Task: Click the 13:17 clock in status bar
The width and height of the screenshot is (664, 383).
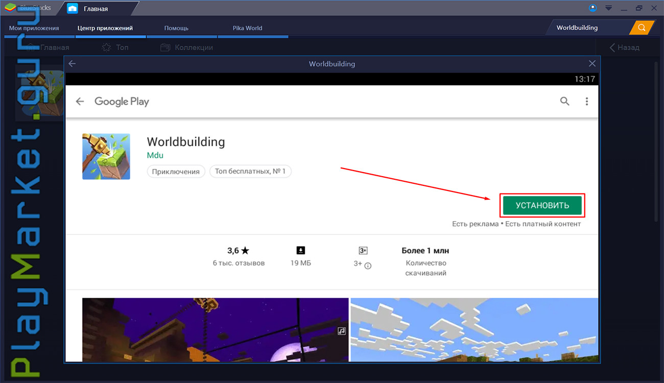Action: coord(585,79)
